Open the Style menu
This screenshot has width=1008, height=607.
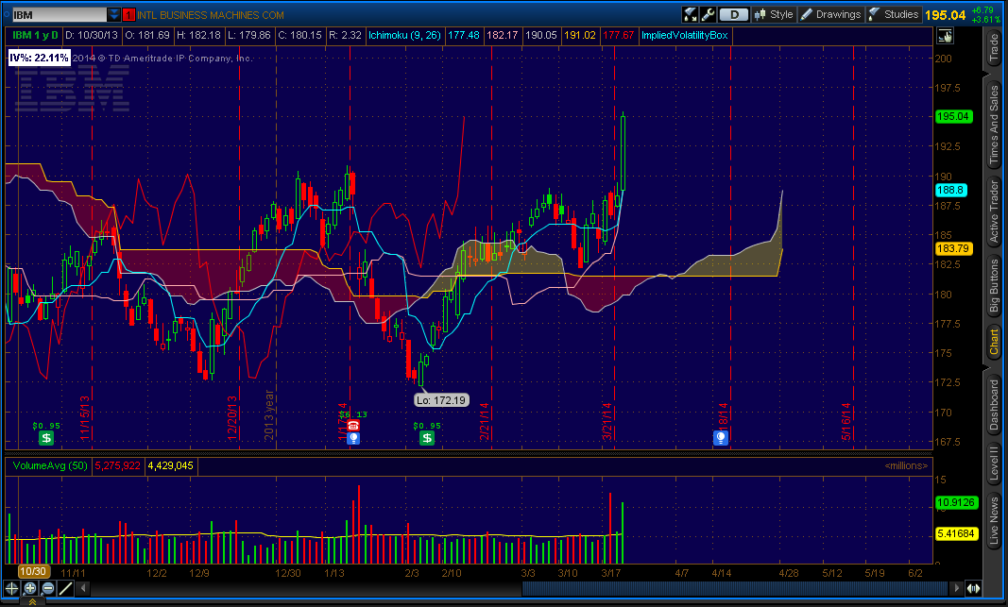click(774, 14)
